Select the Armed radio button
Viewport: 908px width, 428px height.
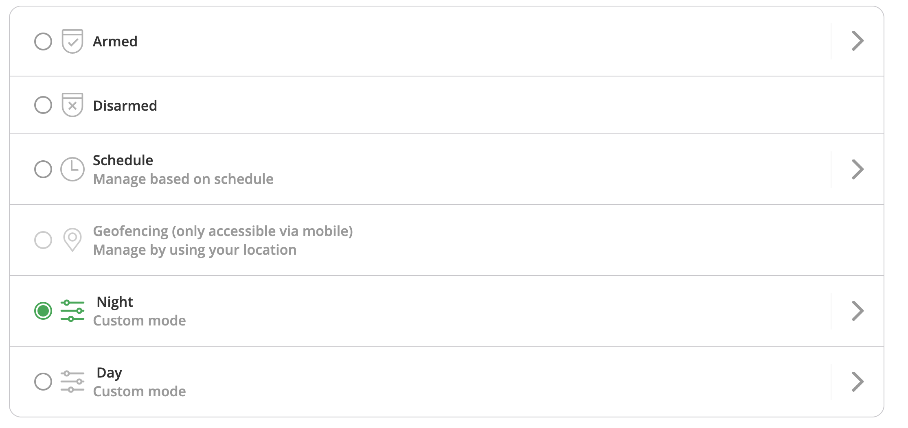click(43, 41)
